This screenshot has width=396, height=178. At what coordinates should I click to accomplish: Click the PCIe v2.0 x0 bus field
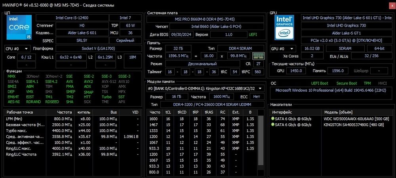click(x=346, y=40)
